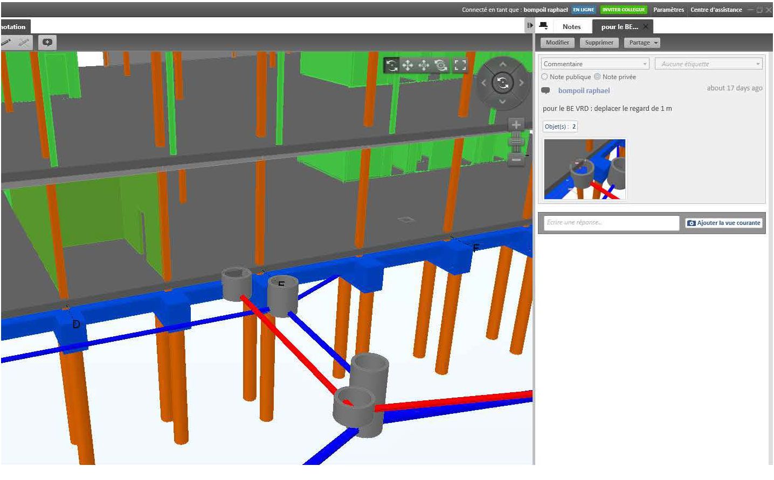Click the add comment speech bubble icon
Screen dimensions: 774x480
(x=47, y=43)
